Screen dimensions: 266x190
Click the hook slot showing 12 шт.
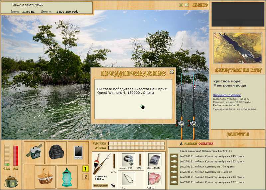tap(128, 179)
